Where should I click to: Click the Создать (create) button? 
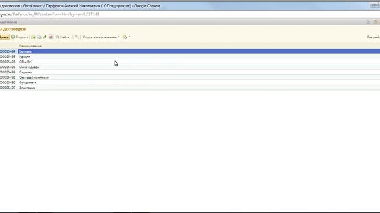[x=20, y=37]
